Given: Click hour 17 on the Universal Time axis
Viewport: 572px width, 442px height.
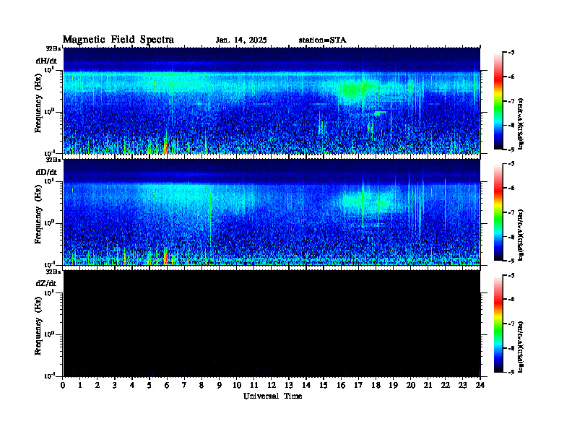Looking at the screenshot, I should coord(358,385).
